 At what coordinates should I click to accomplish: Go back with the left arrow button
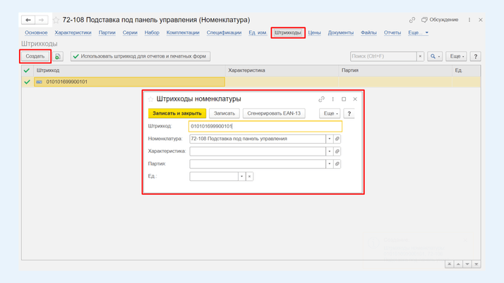coord(28,20)
